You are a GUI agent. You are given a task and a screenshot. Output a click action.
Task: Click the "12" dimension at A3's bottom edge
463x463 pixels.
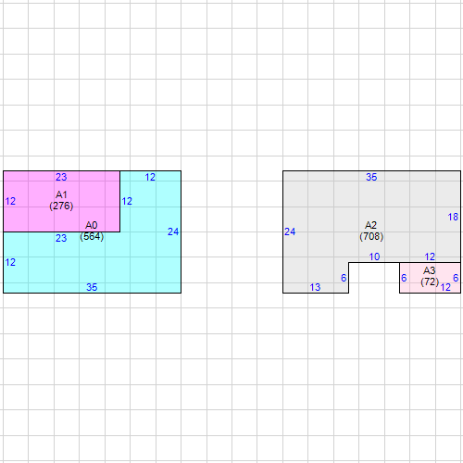445,287
